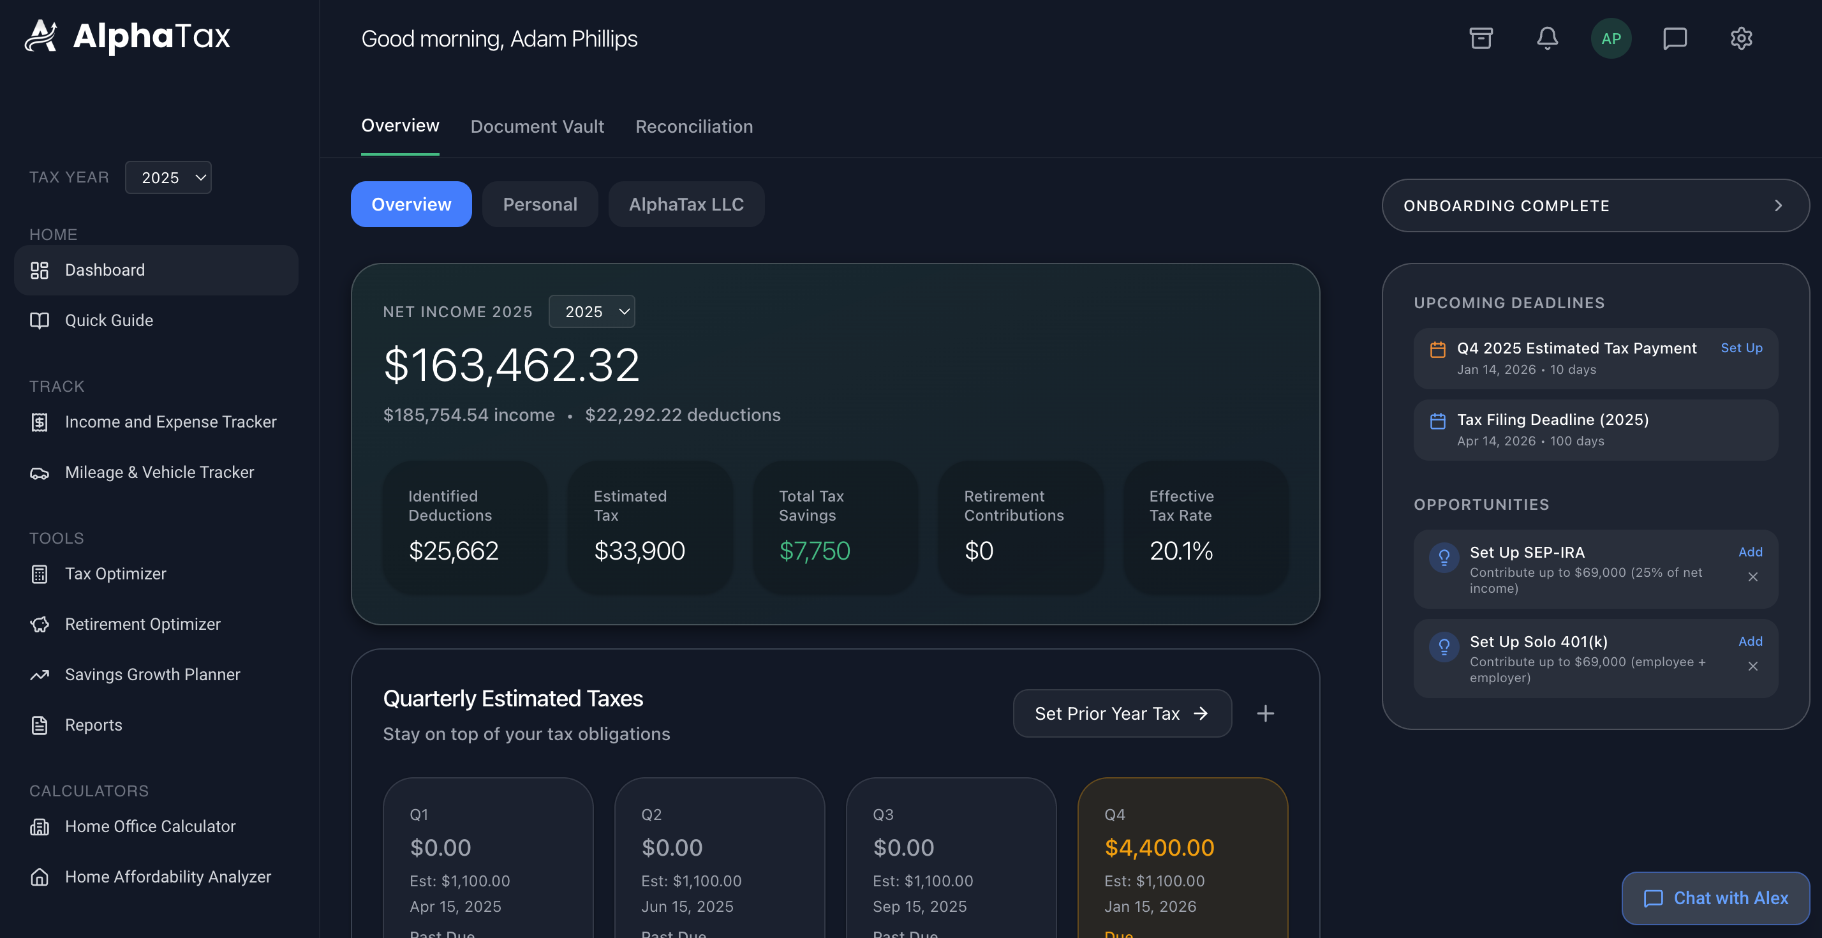
Task: Click the notifications bell icon
Action: (1547, 38)
